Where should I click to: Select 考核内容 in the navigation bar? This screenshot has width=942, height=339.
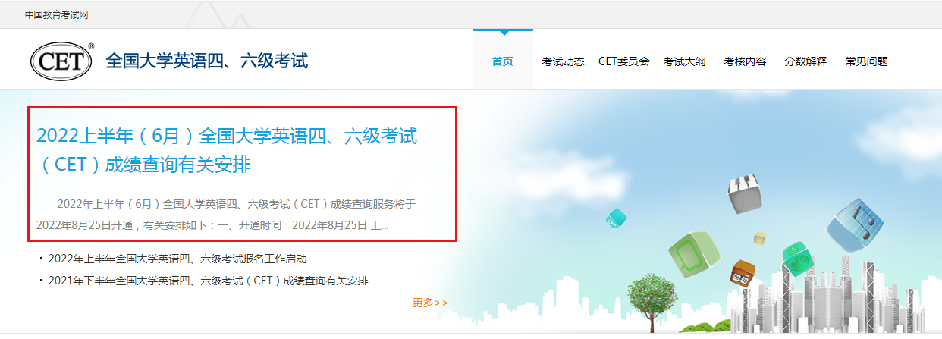click(x=745, y=61)
